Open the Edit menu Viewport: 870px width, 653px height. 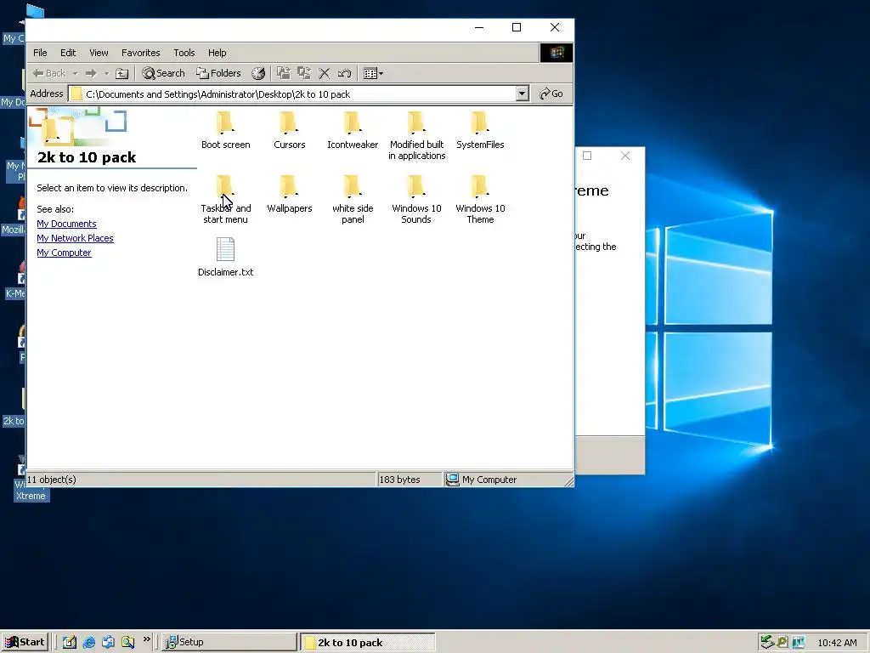tap(68, 53)
